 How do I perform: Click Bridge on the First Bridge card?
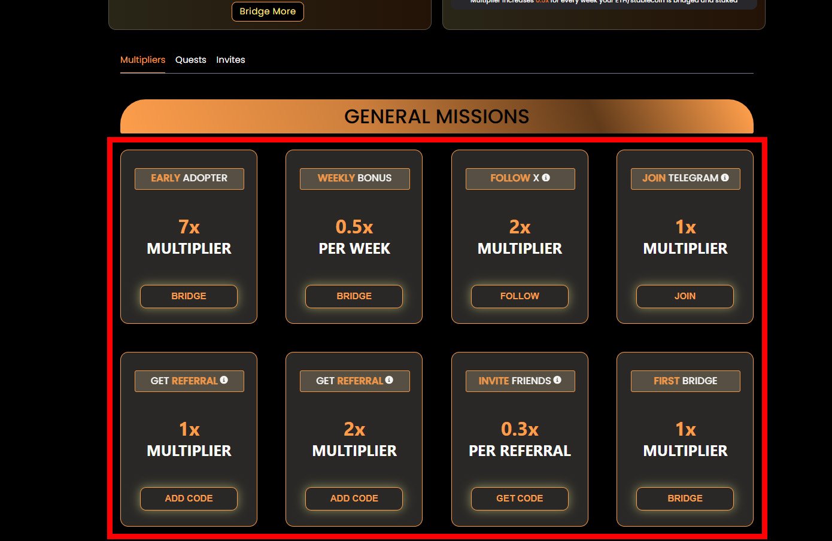[685, 499]
